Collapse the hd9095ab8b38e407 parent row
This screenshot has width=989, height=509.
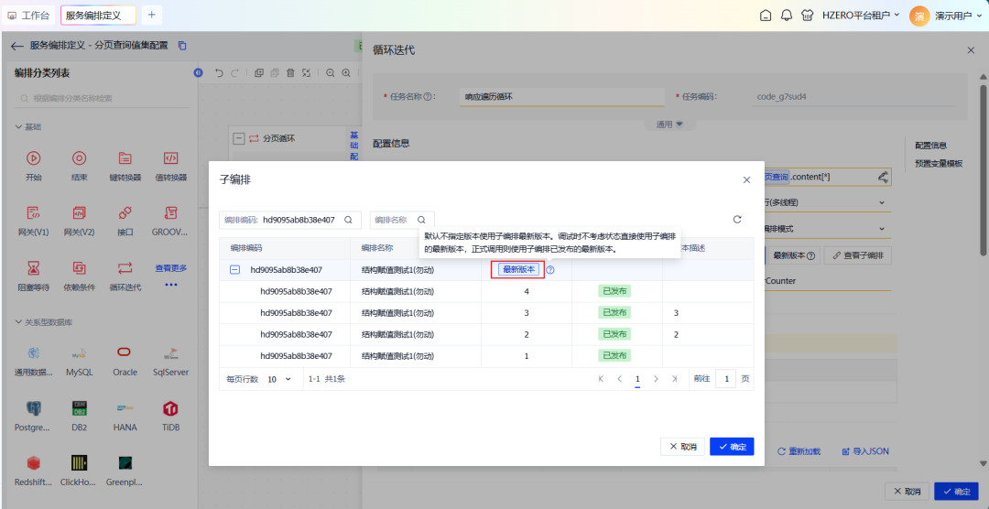234,270
